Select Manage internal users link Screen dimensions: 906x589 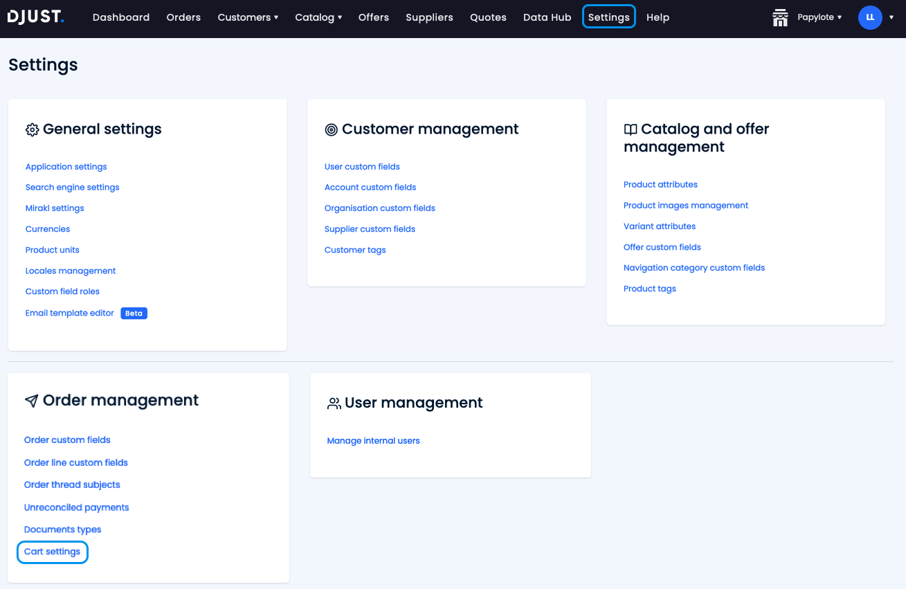[x=373, y=441]
